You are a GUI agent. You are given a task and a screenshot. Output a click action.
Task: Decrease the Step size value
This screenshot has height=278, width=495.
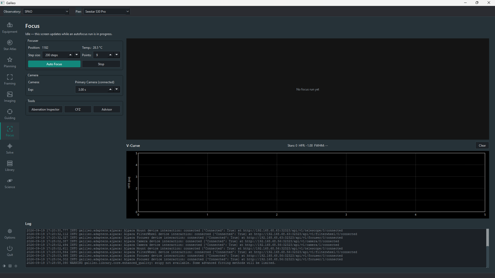click(77, 55)
